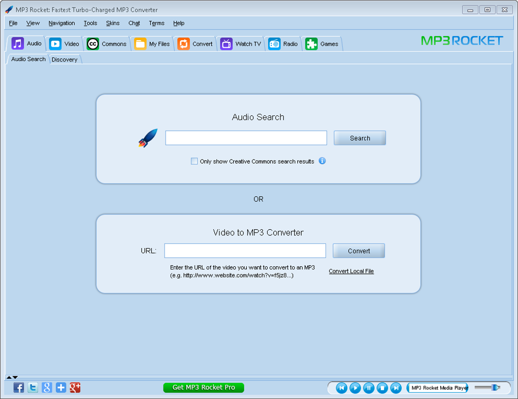Skip to next track in media player
The image size is (518, 399).
396,388
